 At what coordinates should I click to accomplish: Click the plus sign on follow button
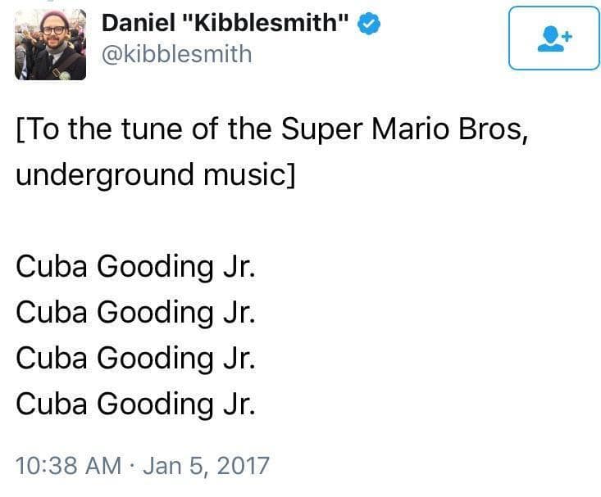tap(566, 34)
